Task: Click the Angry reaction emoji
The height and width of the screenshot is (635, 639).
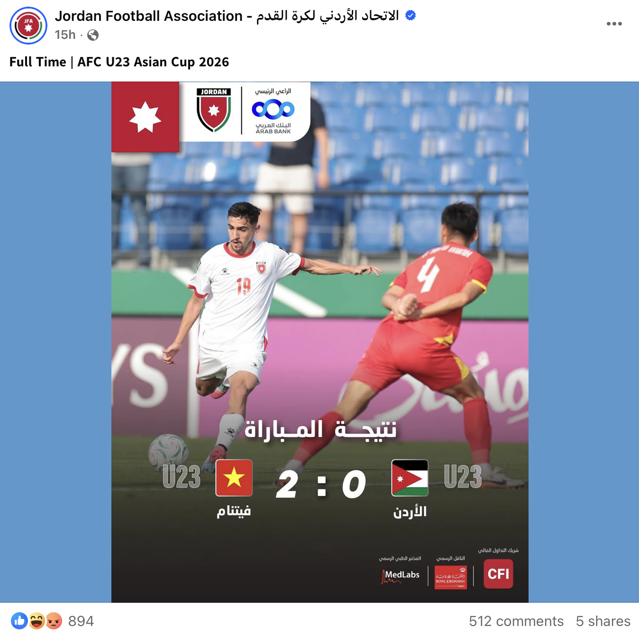Action: [x=54, y=621]
